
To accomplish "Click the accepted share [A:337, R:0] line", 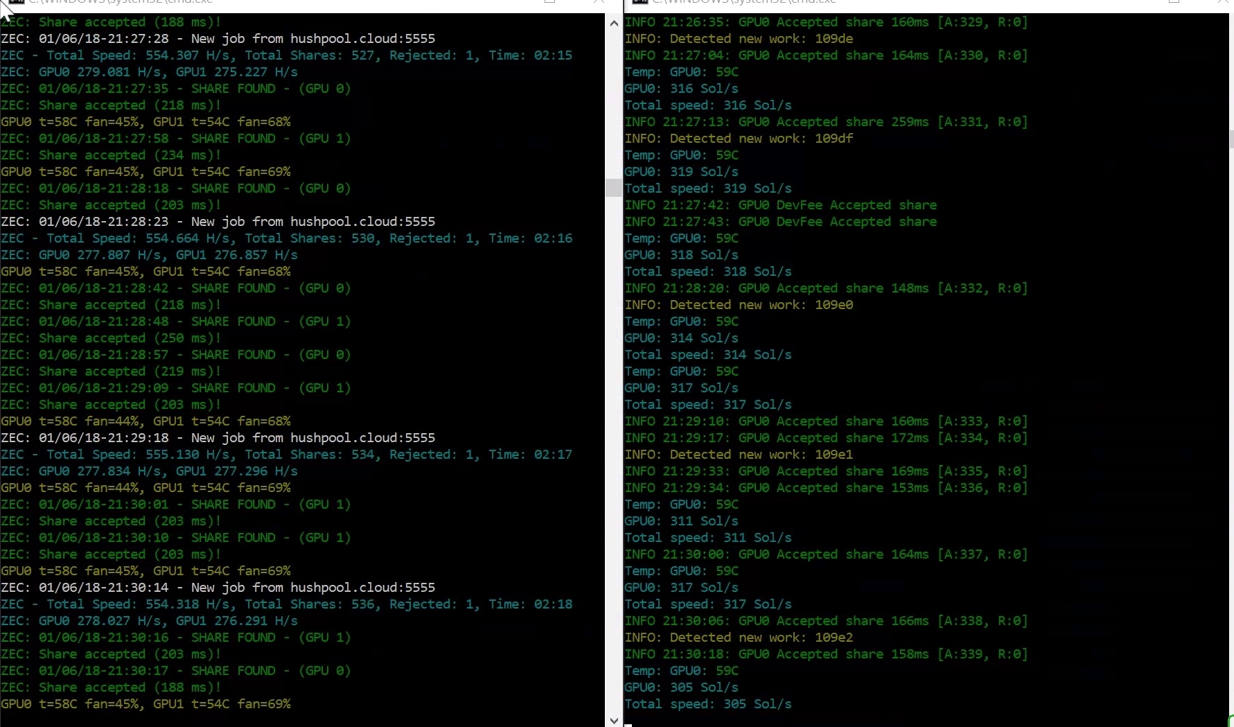I will point(827,554).
